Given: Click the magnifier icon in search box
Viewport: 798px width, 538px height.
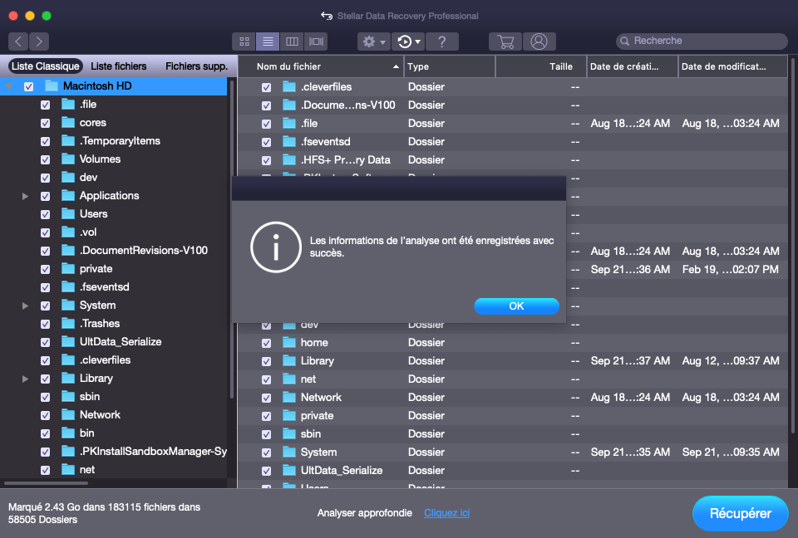Looking at the screenshot, I should tap(624, 41).
